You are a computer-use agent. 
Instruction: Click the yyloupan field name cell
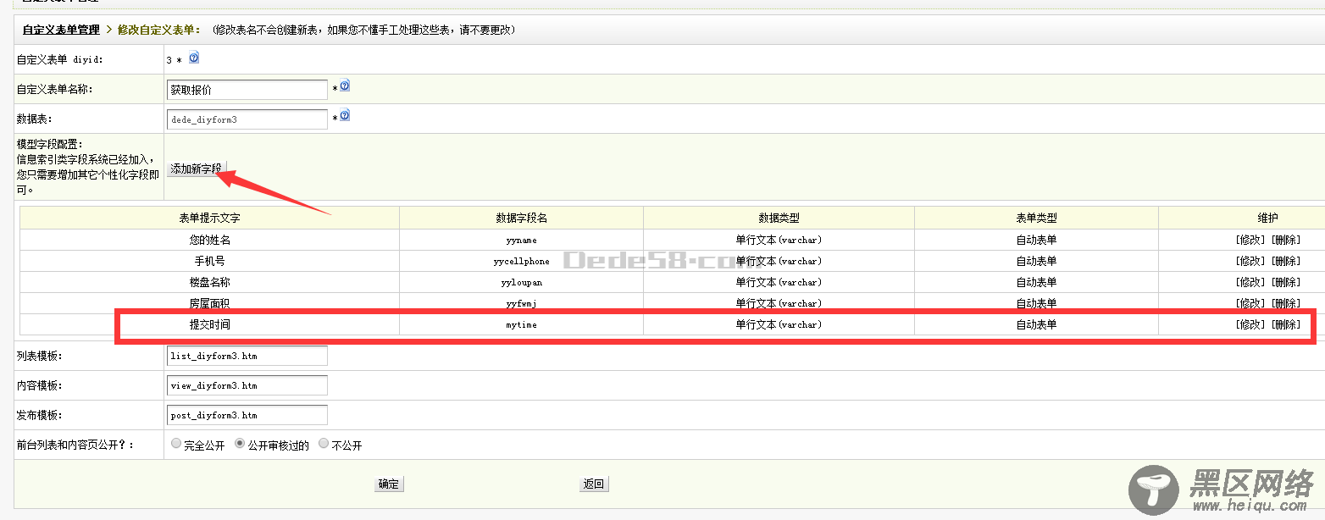point(521,282)
